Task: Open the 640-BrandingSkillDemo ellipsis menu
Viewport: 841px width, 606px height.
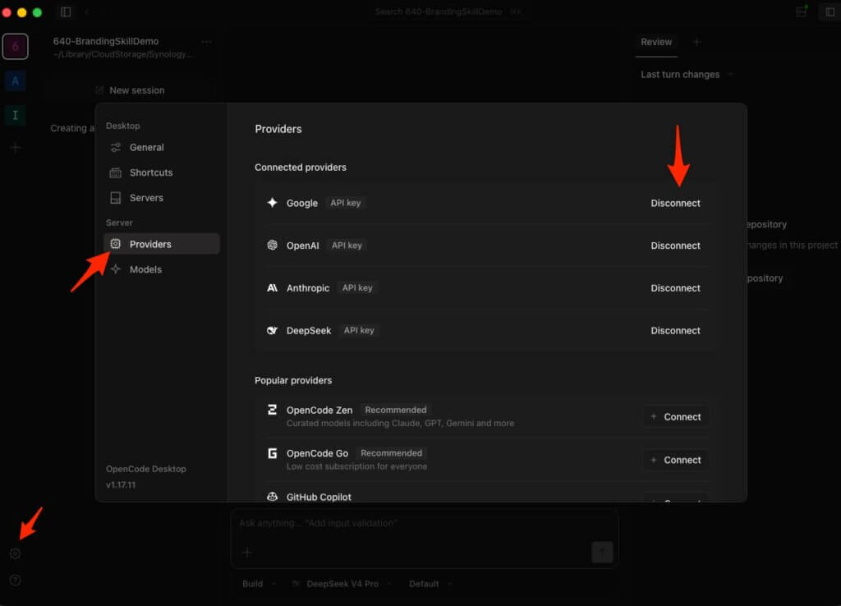Action: [x=206, y=42]
